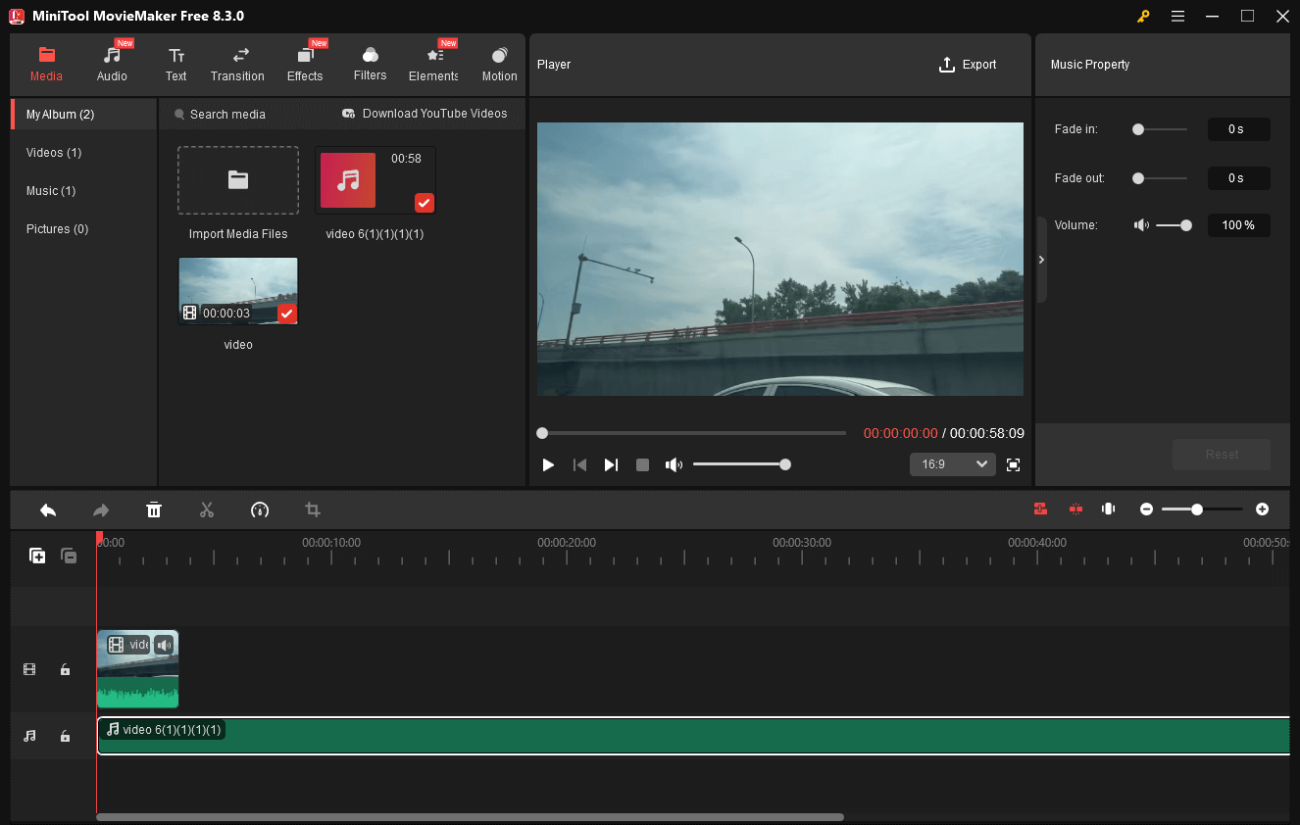The width and height of the screenshot is (1300, 825).
Task: Mute the video clip's audio icon
Action: (164, 644)
